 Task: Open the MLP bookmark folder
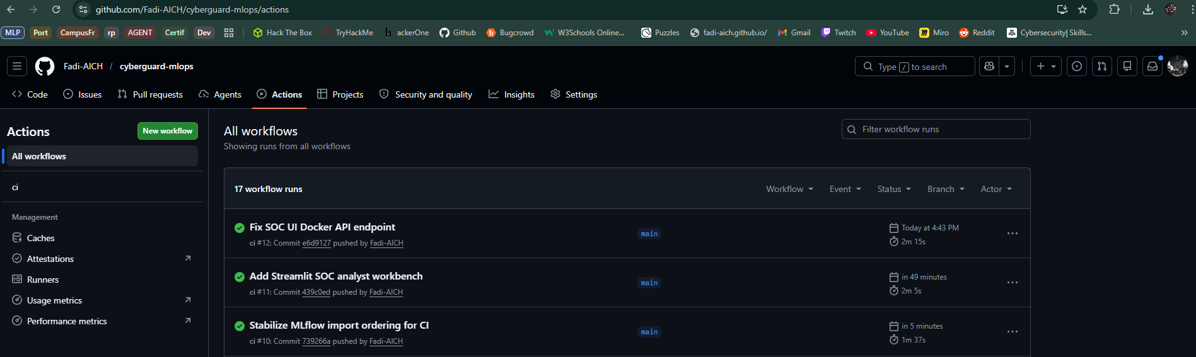coord(13,33)
